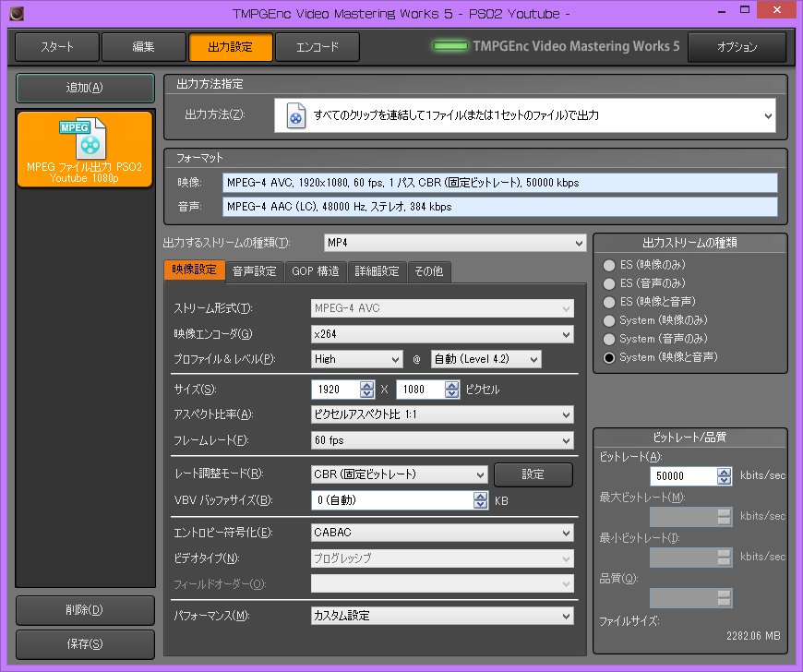Click the 音声 format summary field
Viewport: 803px width, 672px height.
click(x=500, y=207)
